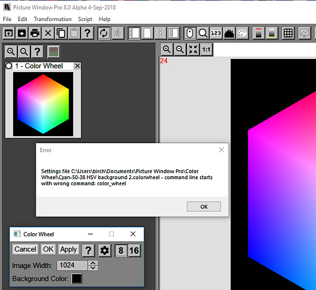This screenshot has height=290, width=316.
Task: Click the circular arrows refresh icon
Action: [x=104, y=33]
